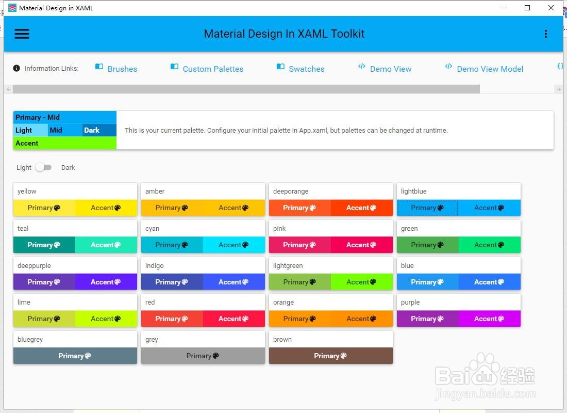Open the Swatches information link

pos(307,69)
